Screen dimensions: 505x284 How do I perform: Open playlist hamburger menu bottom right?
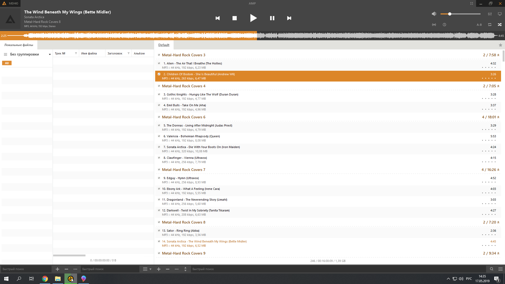point(501,269)
